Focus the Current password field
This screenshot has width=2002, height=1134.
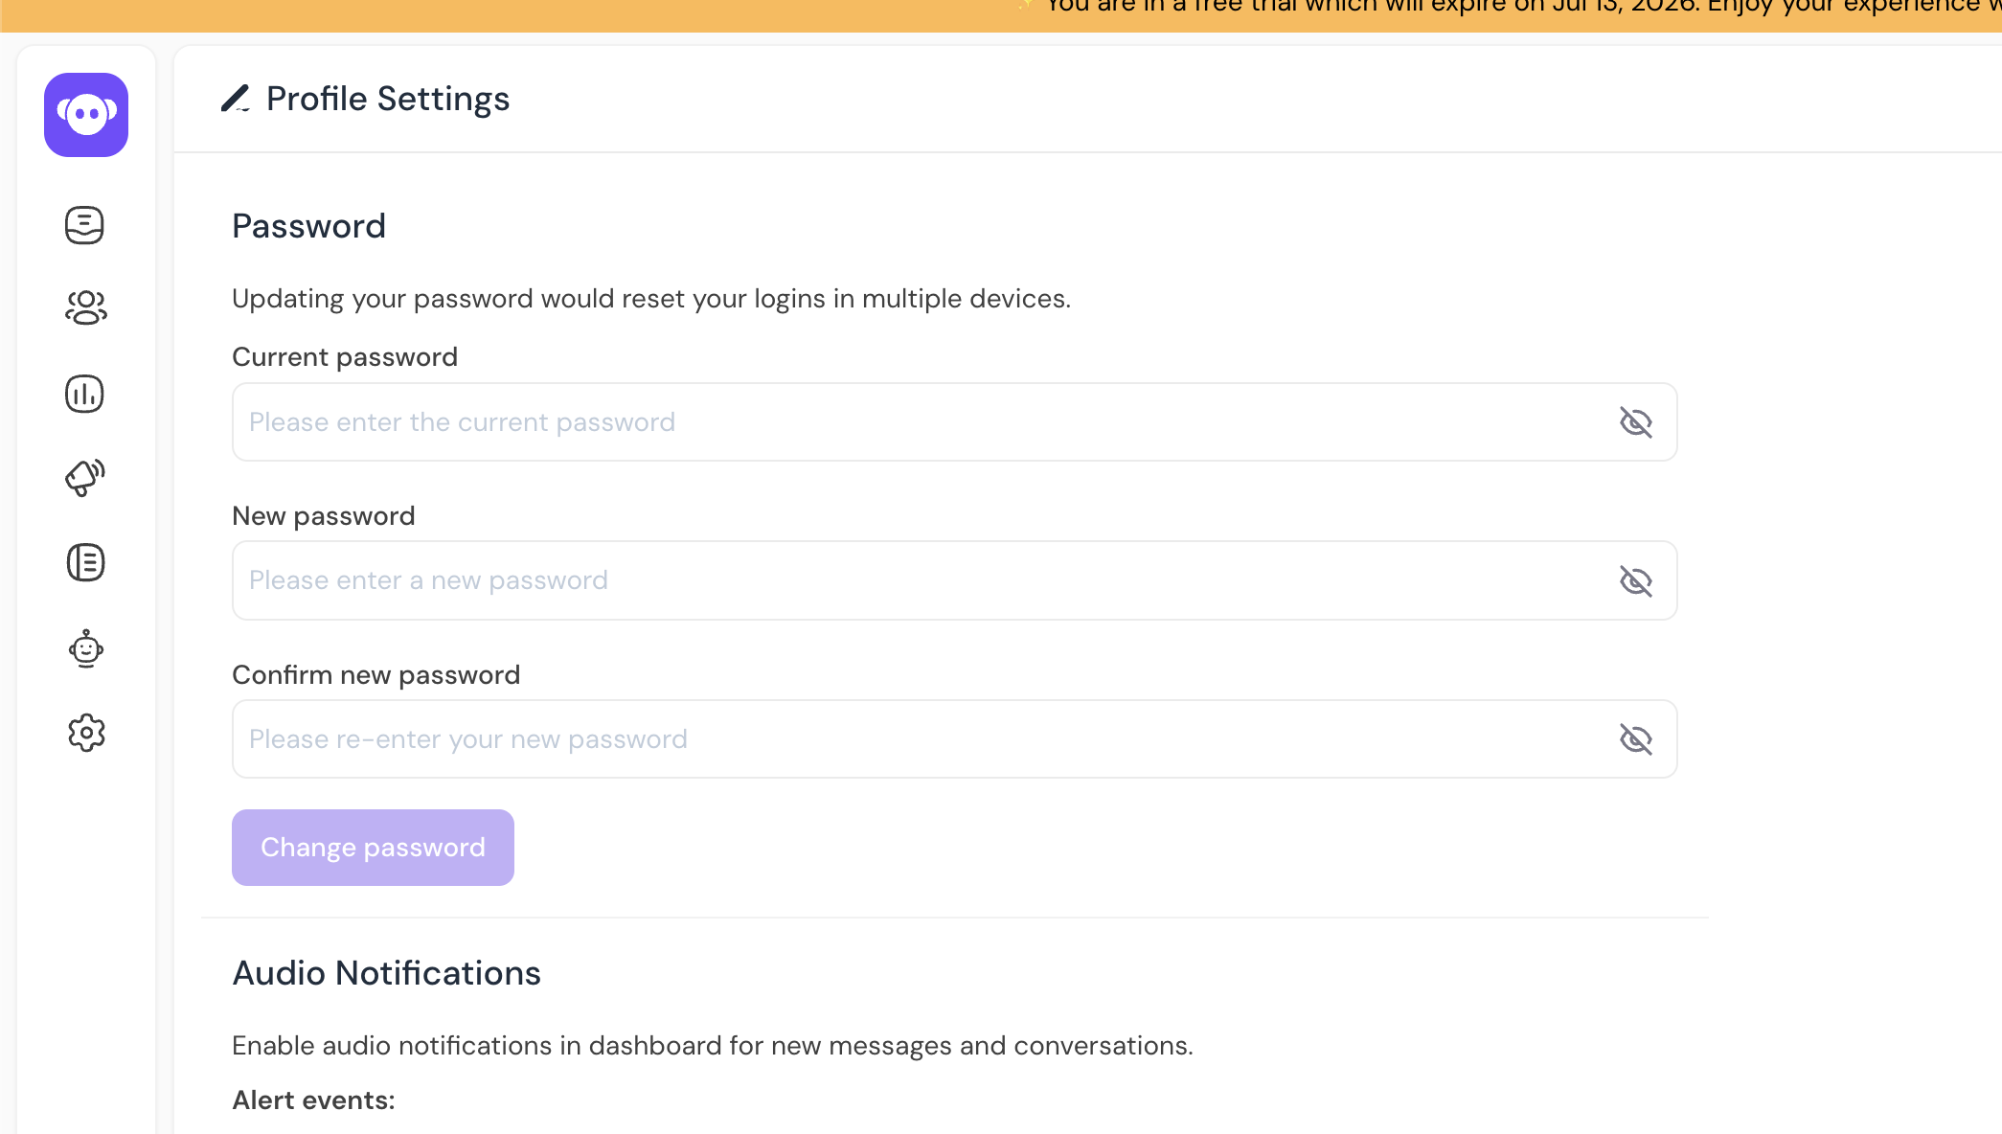[x=954, y=422]
